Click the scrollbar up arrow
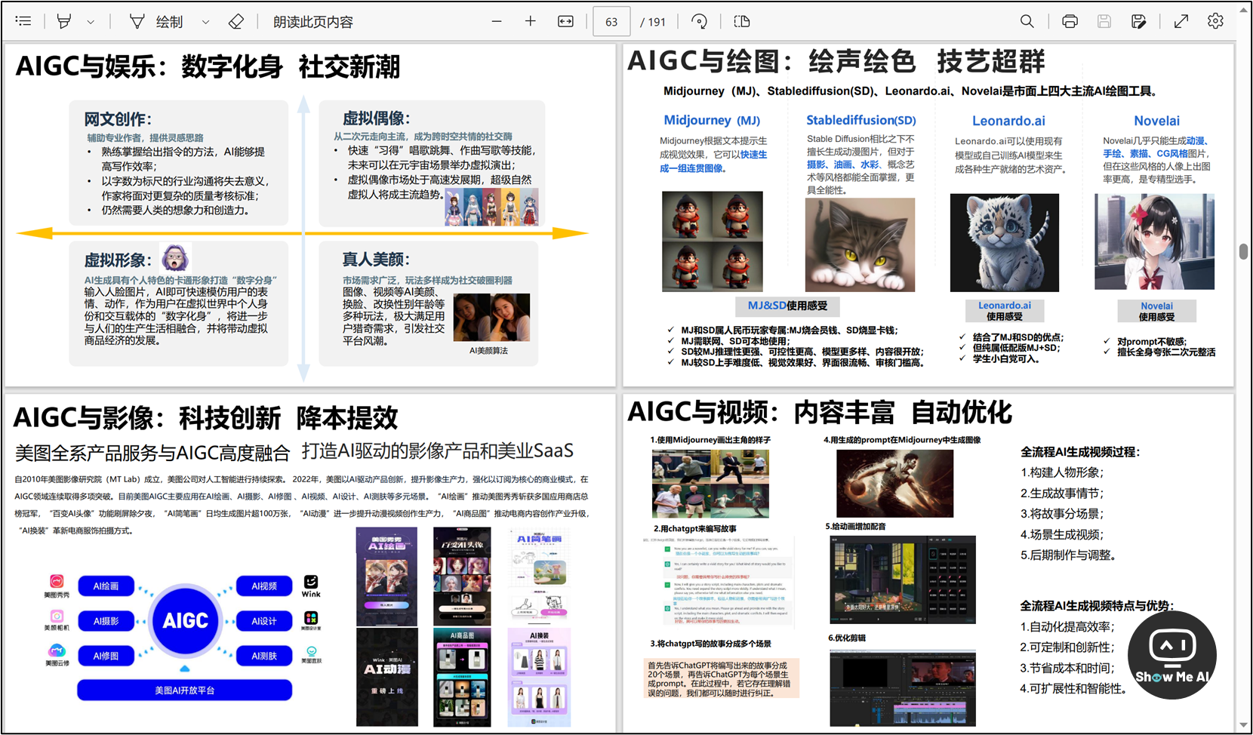1253x735 pixels. pos(1244,9)
